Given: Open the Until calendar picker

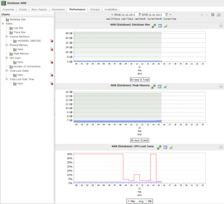Looking at the screenshot, I should point(167,14).
